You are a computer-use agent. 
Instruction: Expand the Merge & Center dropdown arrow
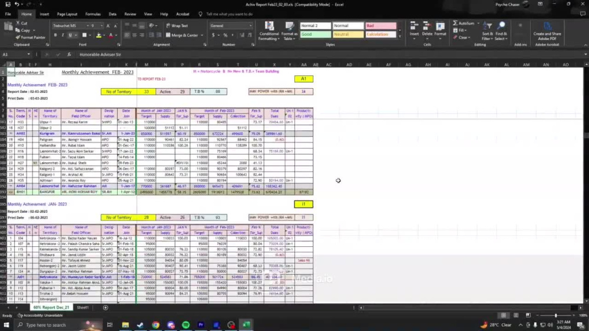[202, 35]
